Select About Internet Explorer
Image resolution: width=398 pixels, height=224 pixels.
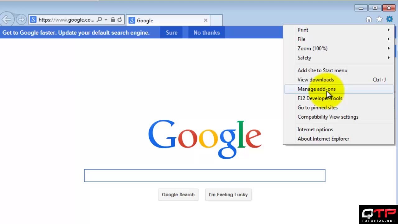click(339, 139)
